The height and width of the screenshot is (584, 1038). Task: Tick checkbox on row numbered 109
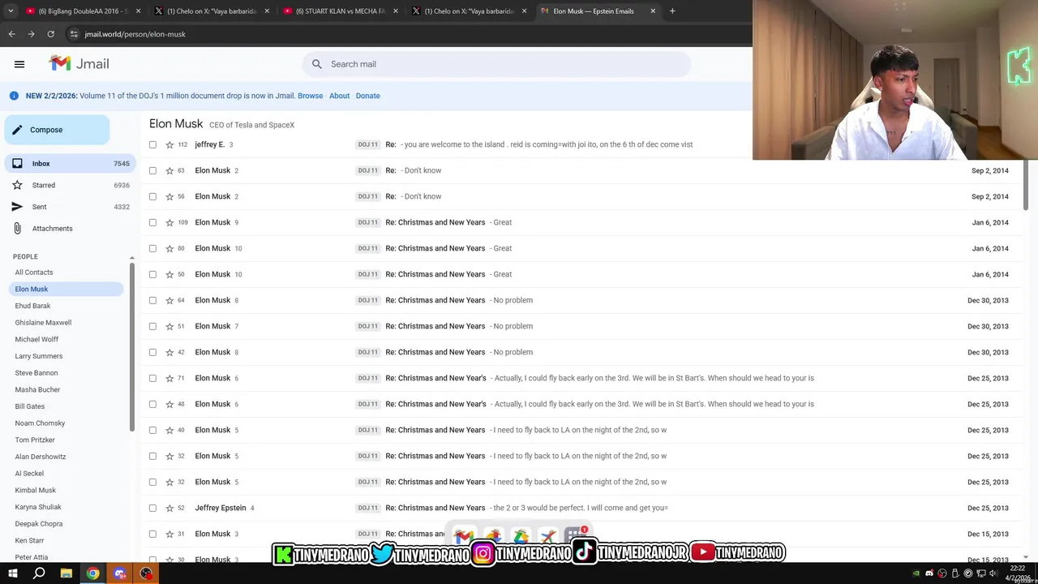[152, 222]
